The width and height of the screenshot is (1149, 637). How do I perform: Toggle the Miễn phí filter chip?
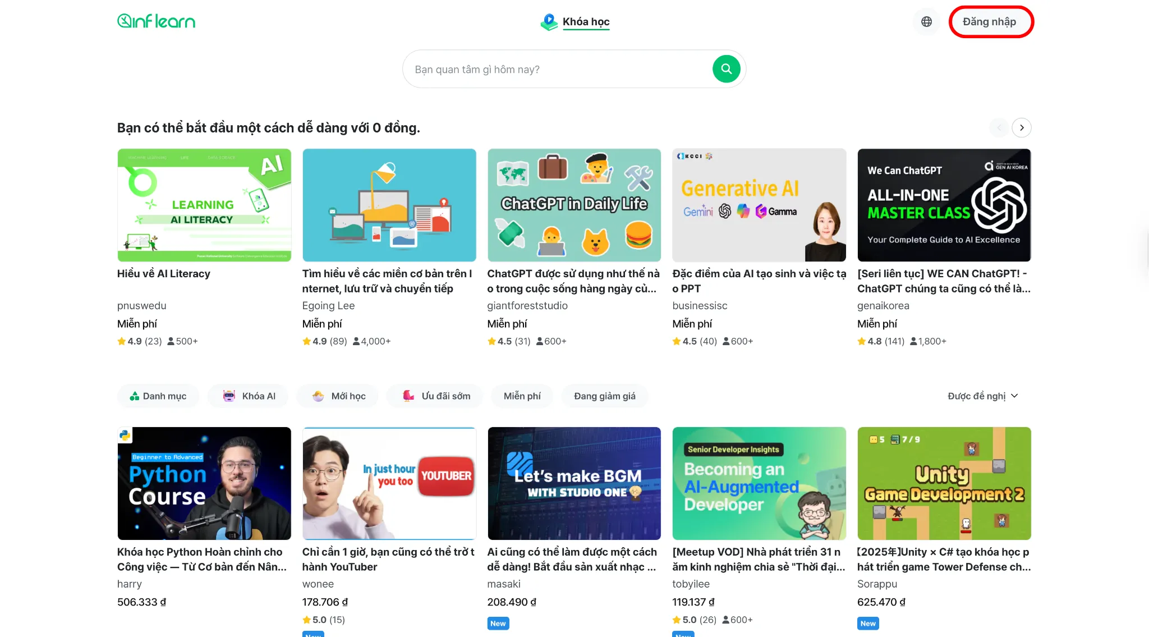click(x=522, y=396)
